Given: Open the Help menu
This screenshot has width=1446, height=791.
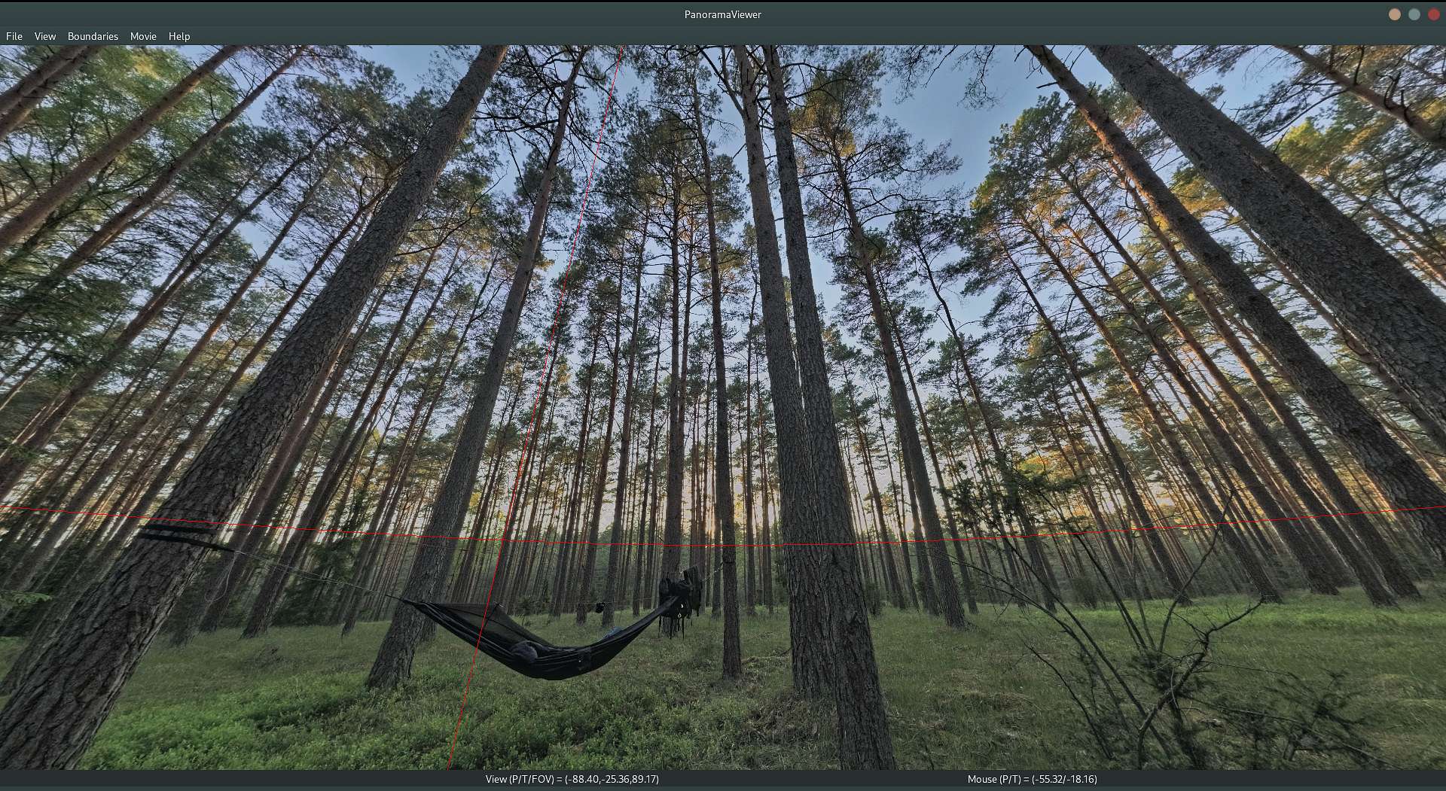Looking at the screenshot, I should coord(179,36).
